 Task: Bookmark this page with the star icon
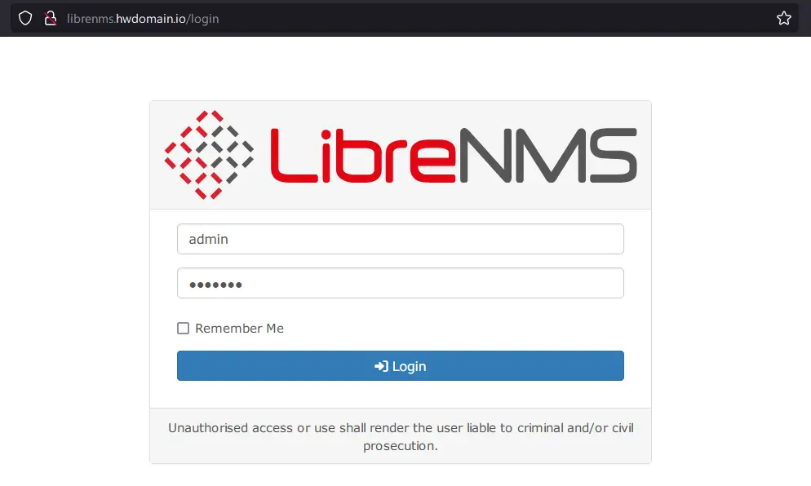point(783,19)
